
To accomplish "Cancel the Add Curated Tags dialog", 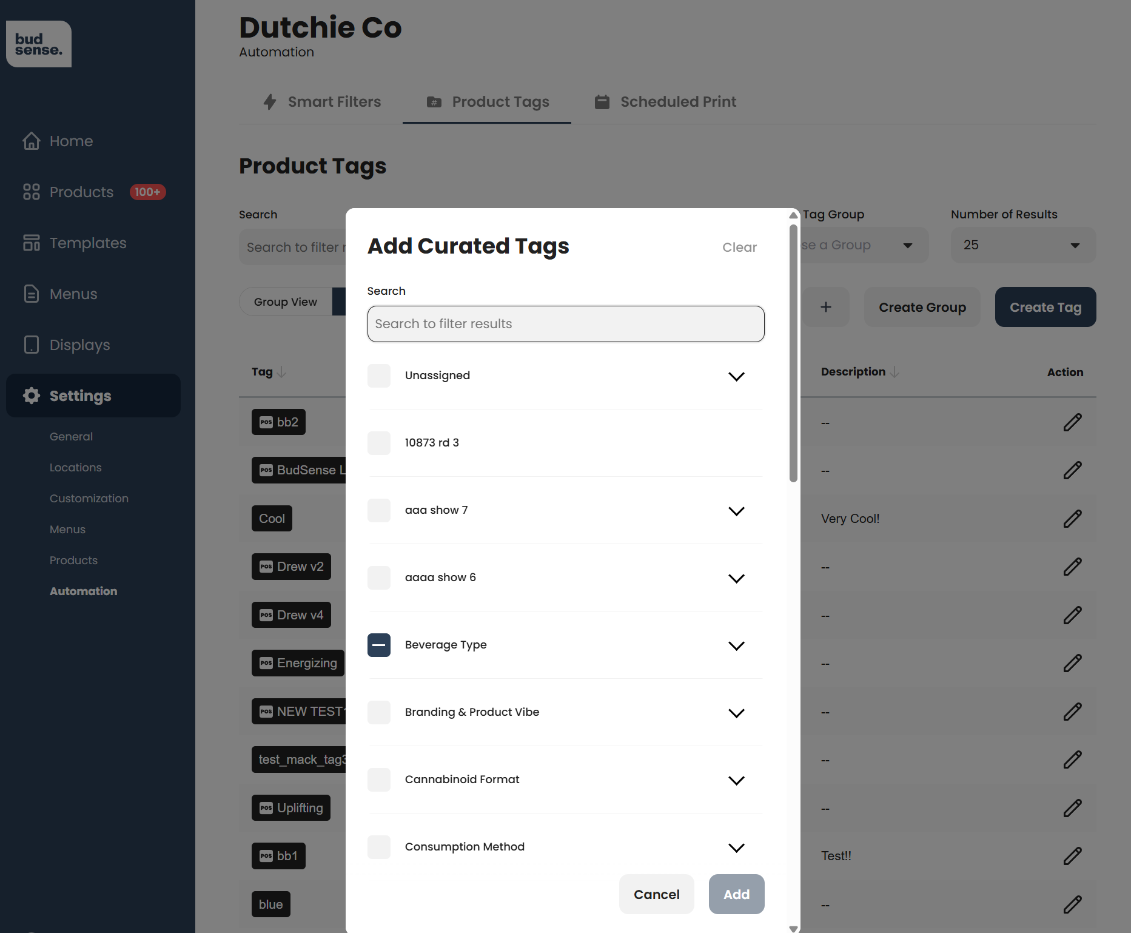I will click(x=657, y=894).
